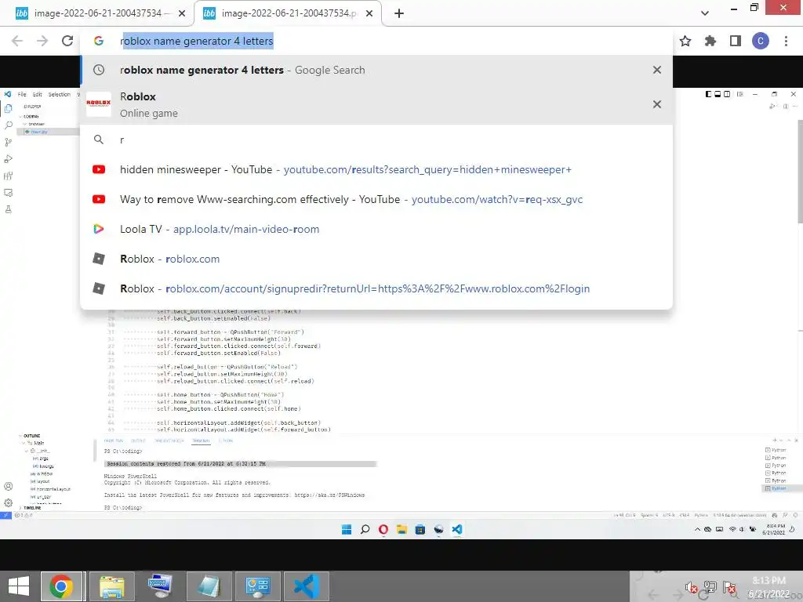Collapse the browser folder in VS Code Explorer
803x602 pixels.
35,124
